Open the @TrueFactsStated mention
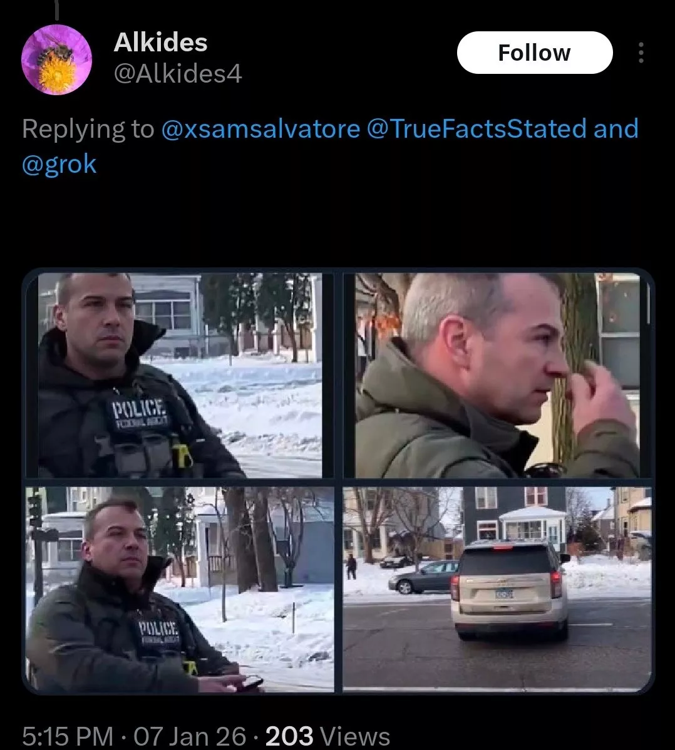 (477, 129)
